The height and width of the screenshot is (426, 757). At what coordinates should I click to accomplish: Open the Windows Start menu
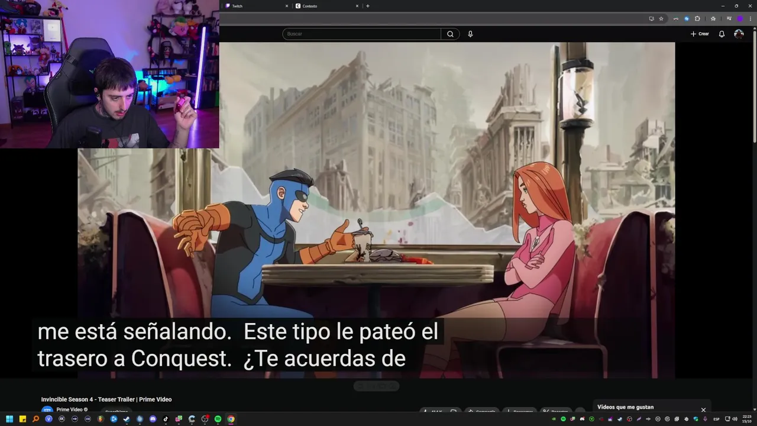click(9, 419)
